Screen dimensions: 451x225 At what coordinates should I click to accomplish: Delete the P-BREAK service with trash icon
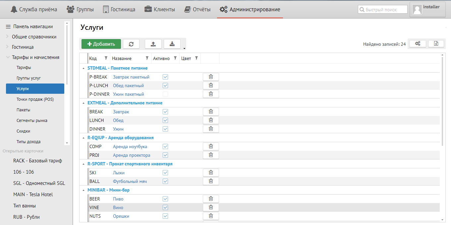pos(211,77)
